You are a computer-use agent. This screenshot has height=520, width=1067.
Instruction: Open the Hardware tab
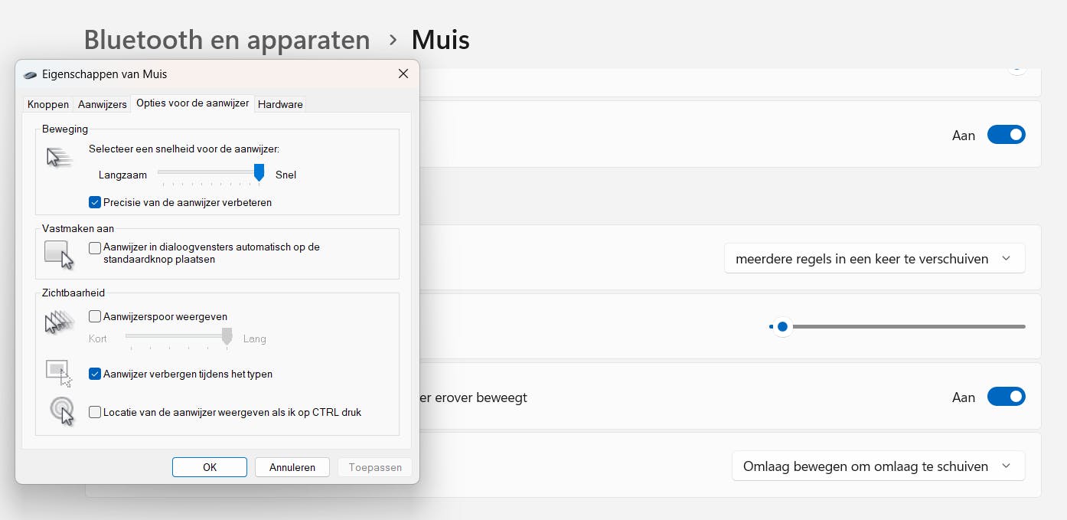coord(280,104)
